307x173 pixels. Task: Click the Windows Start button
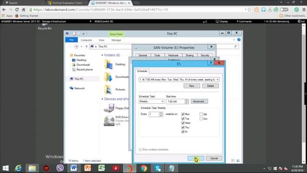[x=6, y=168]
